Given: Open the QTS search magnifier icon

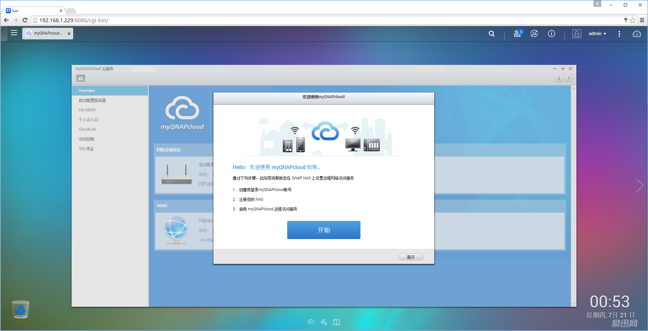Looking at the screenshot, I should coord(491,34).
